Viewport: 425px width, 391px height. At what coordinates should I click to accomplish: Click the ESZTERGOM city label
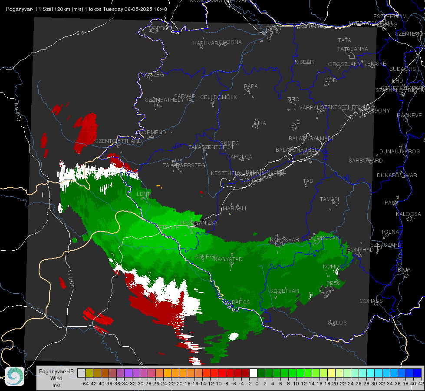pos(390,17)
